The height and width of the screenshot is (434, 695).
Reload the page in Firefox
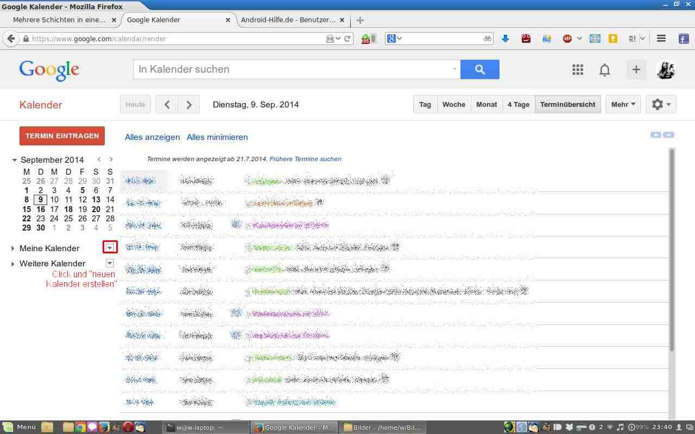347,39
